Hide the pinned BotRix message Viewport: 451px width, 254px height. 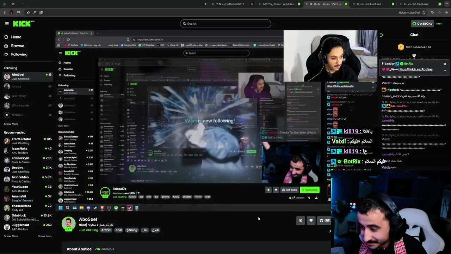coord(445,64)
